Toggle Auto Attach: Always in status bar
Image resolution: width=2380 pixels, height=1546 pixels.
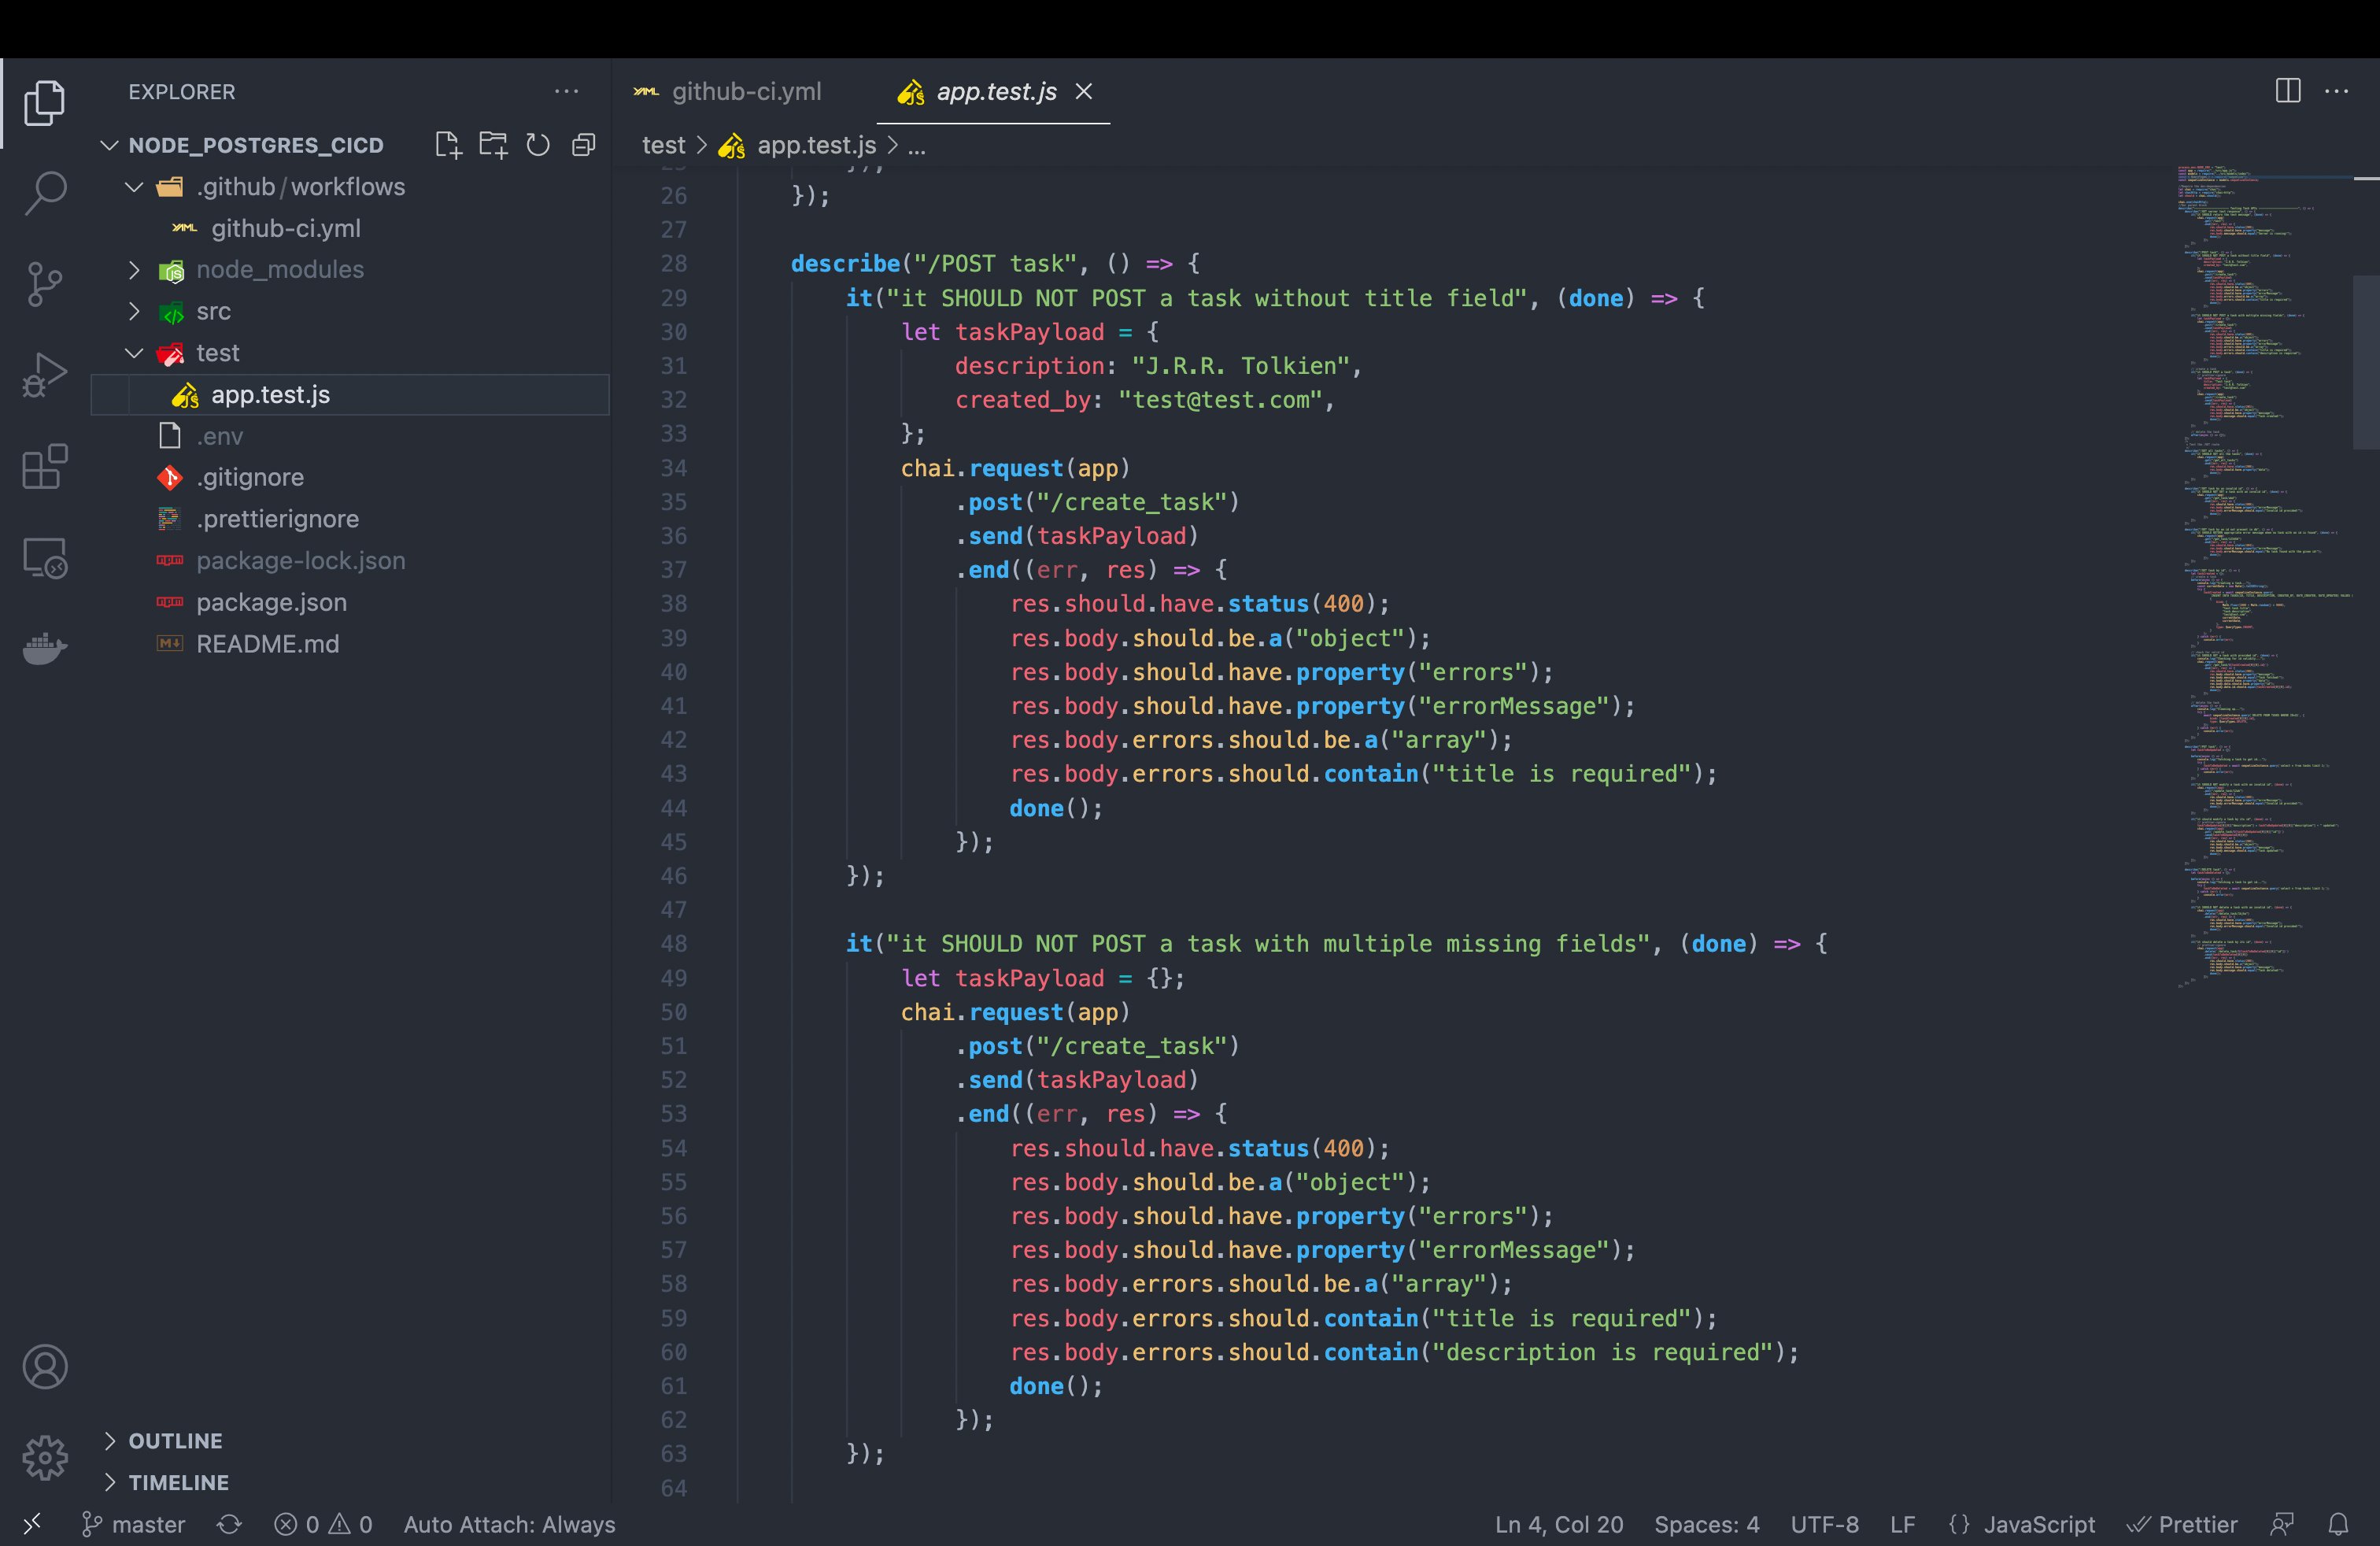click(x=509, y=1524)
